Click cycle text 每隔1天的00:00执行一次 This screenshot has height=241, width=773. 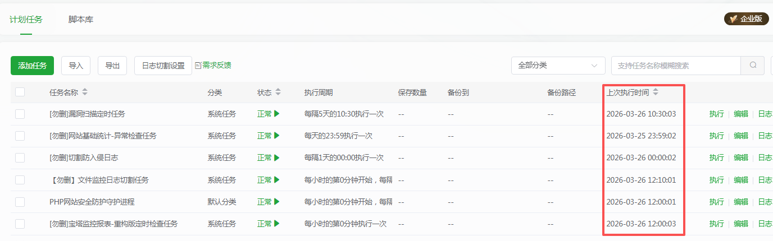click(344, 157)
